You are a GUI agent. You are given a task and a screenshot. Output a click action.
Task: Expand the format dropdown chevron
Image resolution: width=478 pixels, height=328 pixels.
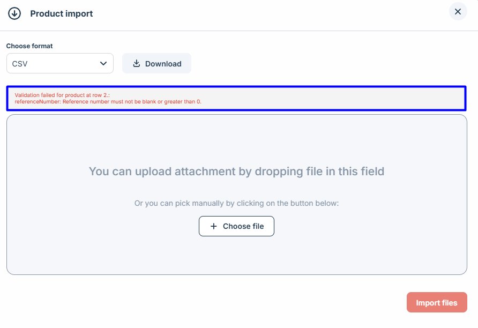pos(103,63)
